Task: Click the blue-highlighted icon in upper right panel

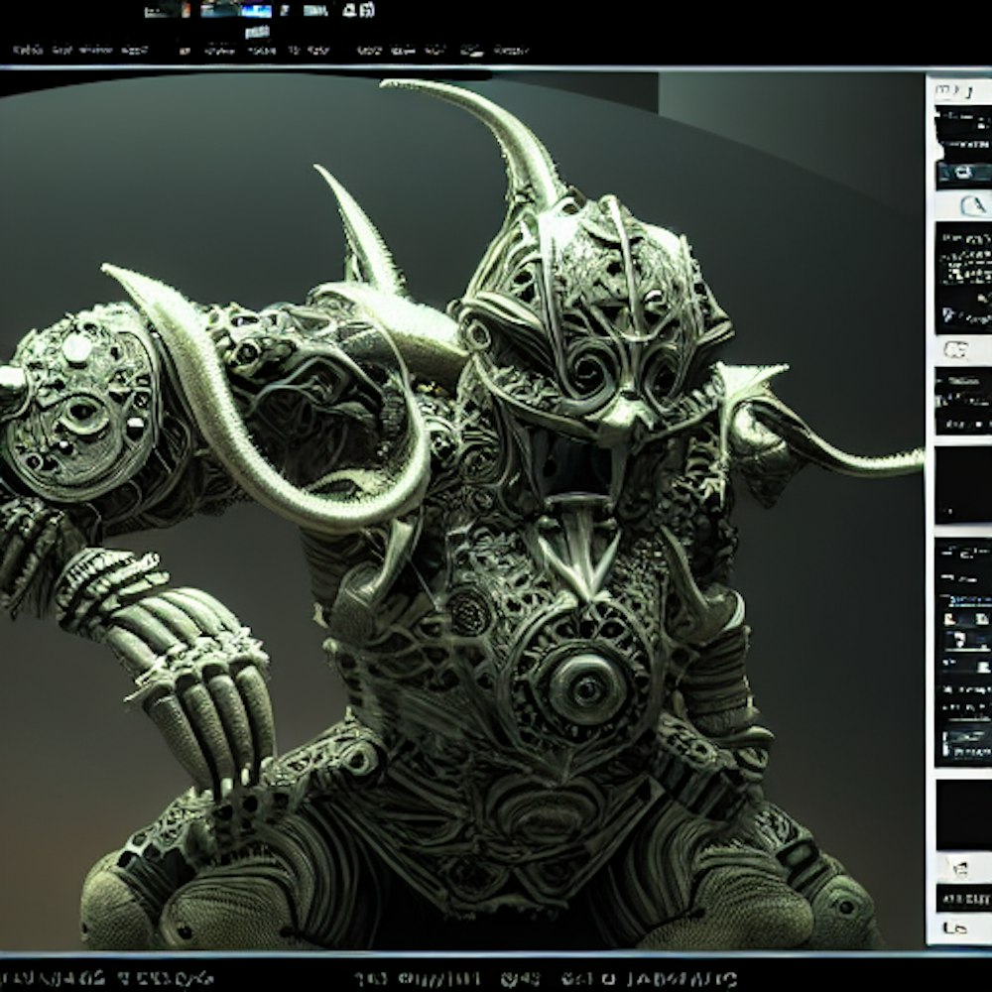Action: click(x=963, y=173)
